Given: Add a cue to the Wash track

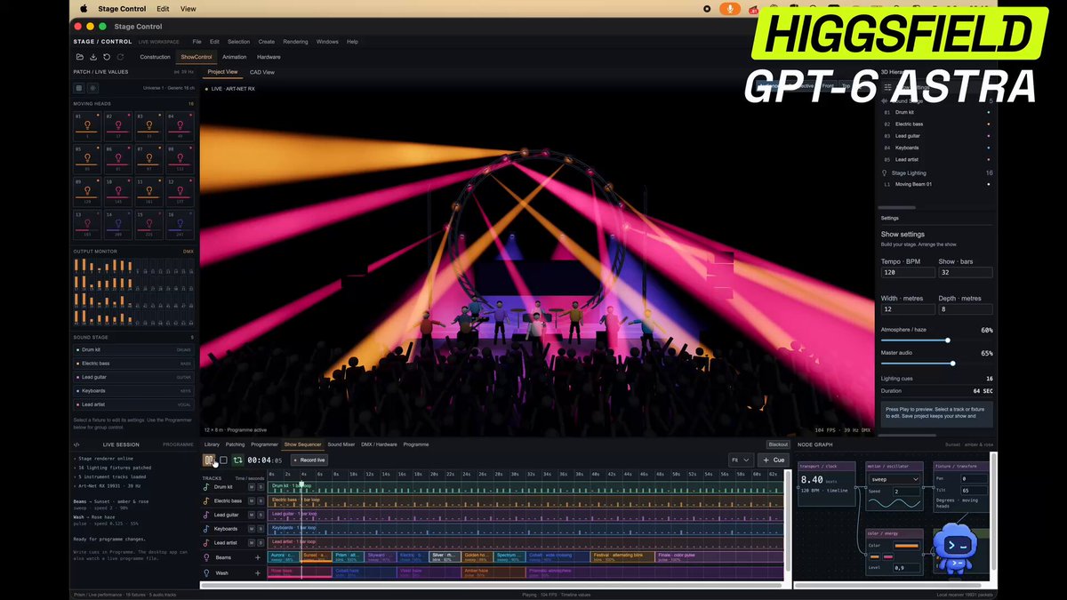Looking at the screenshot, I should 258,573.
